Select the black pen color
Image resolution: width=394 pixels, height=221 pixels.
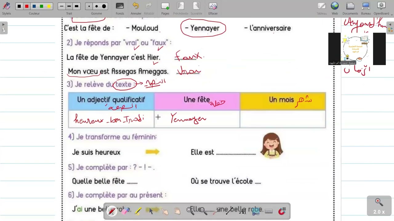click(x=19, y=6)
